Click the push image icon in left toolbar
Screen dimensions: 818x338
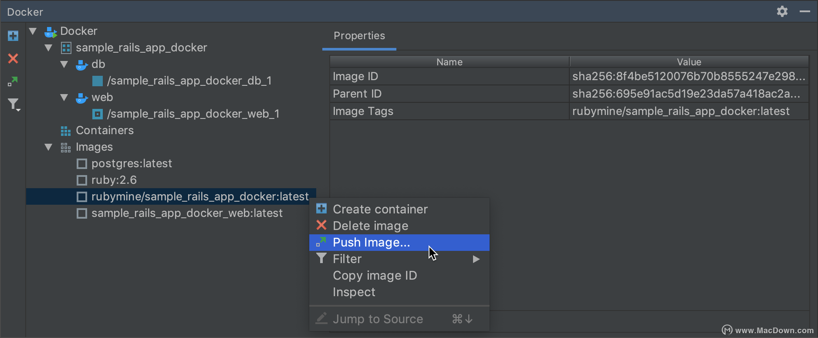coord(13,81)
